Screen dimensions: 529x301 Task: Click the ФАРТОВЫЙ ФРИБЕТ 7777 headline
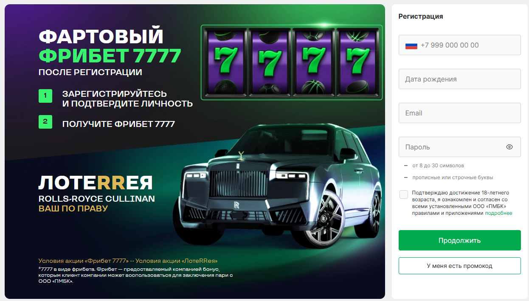(x=110, y=46)
